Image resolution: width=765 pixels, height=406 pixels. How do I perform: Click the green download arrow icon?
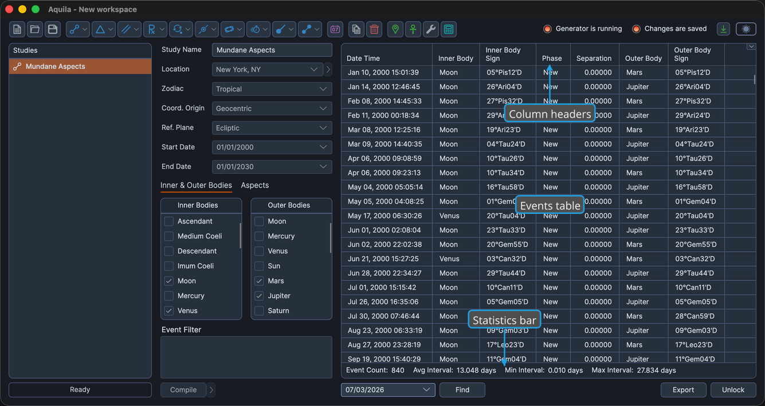pyautogui.click(x=723, y=29)
